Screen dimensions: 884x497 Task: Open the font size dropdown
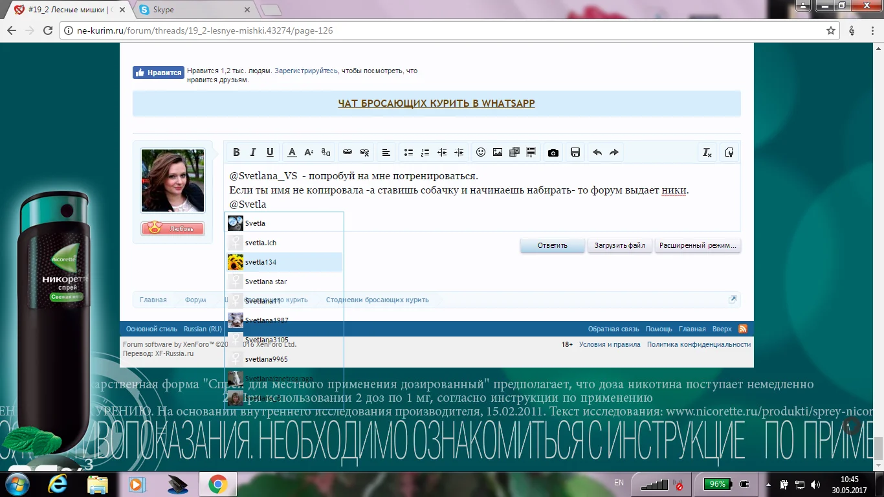tap(309, 153)
